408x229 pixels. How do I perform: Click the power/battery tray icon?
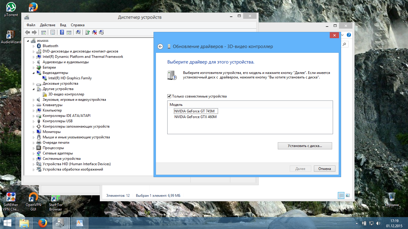point(364,223)
